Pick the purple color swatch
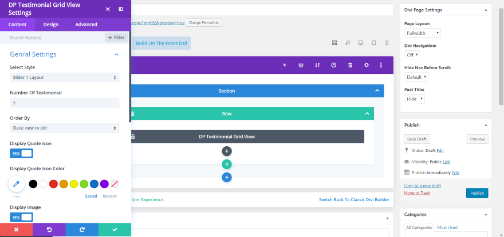504x237 pixels. pyautogui.click(x=104, y=184)
